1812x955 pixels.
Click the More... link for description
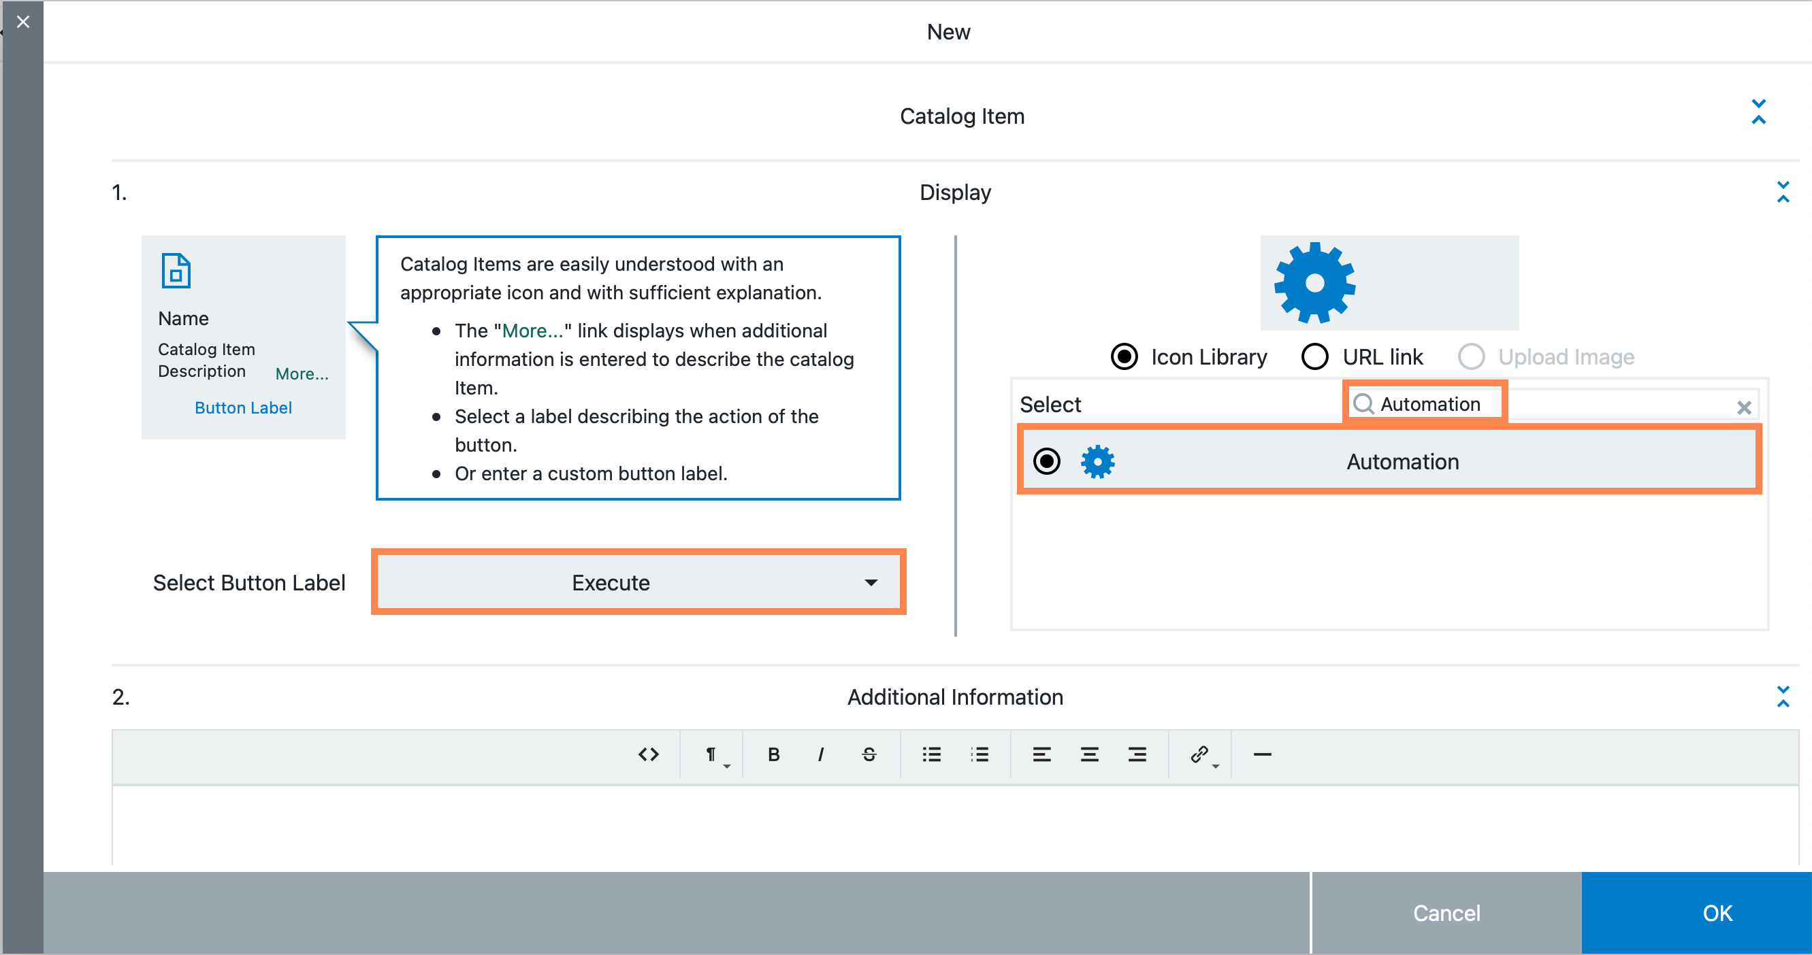(302, 374)
